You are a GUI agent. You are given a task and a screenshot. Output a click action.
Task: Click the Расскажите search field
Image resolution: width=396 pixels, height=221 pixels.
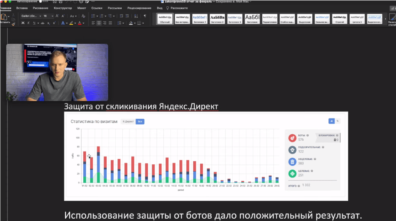(177, 8)
